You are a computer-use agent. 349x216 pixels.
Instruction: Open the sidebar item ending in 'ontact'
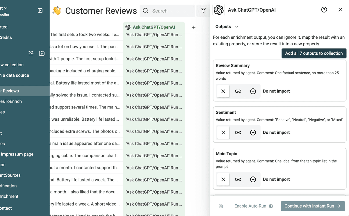(x=6, y=208)
